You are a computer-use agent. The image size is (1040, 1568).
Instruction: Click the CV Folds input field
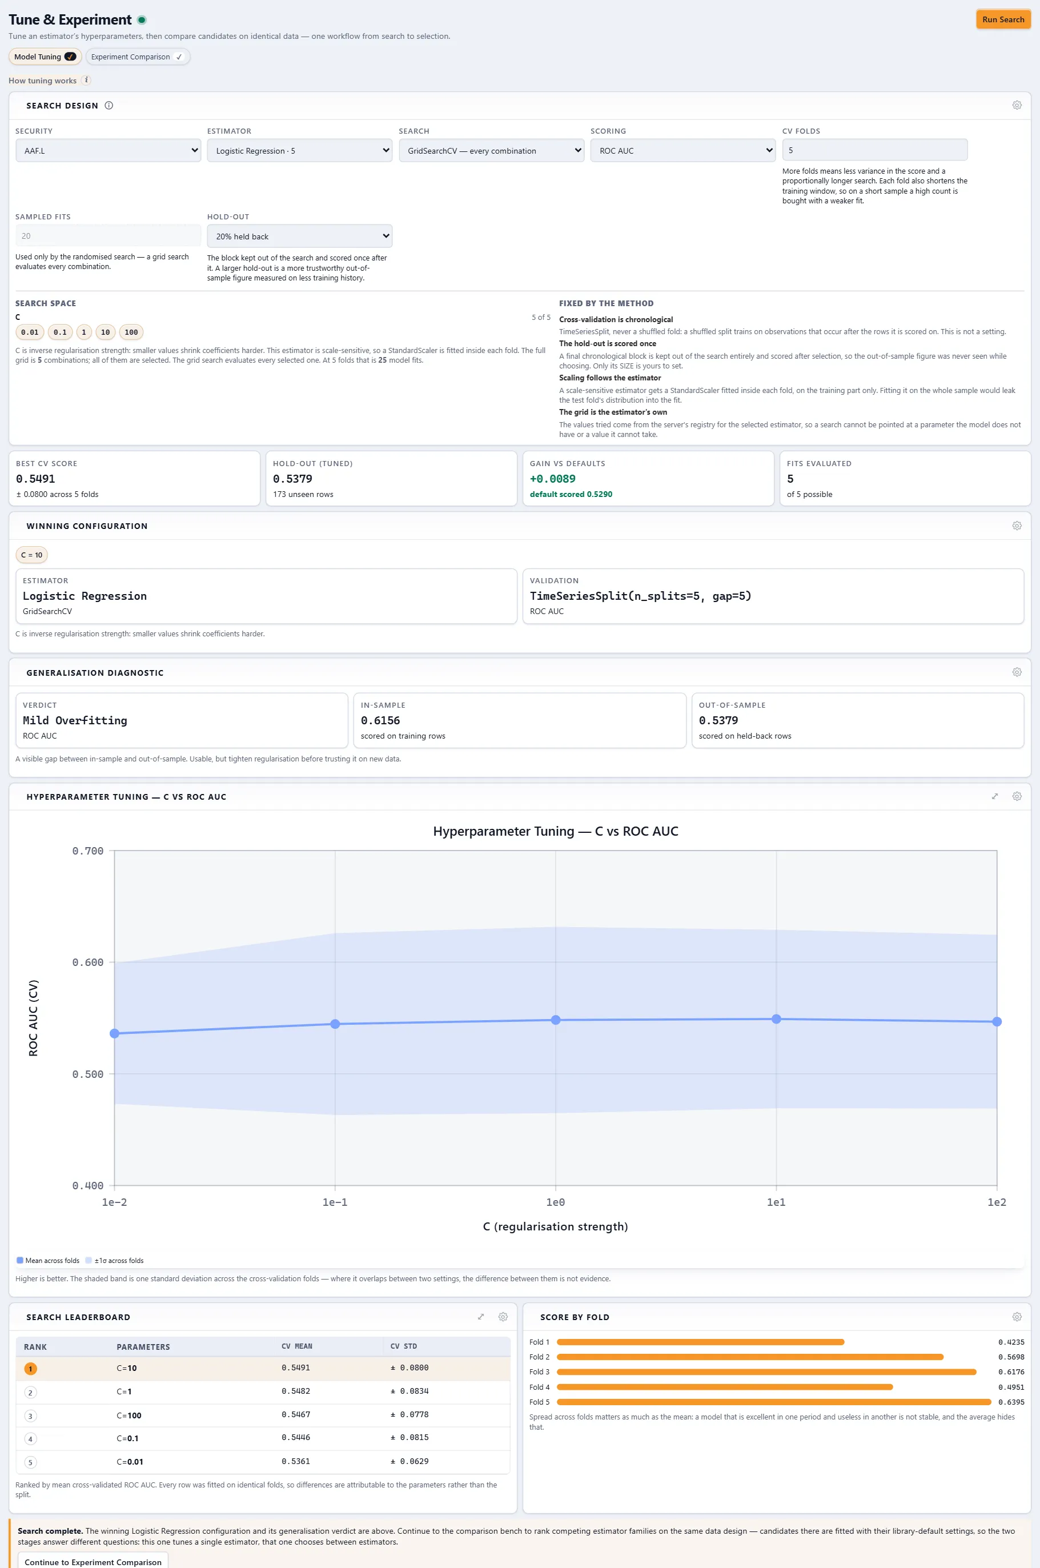click(x=874, y=150)
